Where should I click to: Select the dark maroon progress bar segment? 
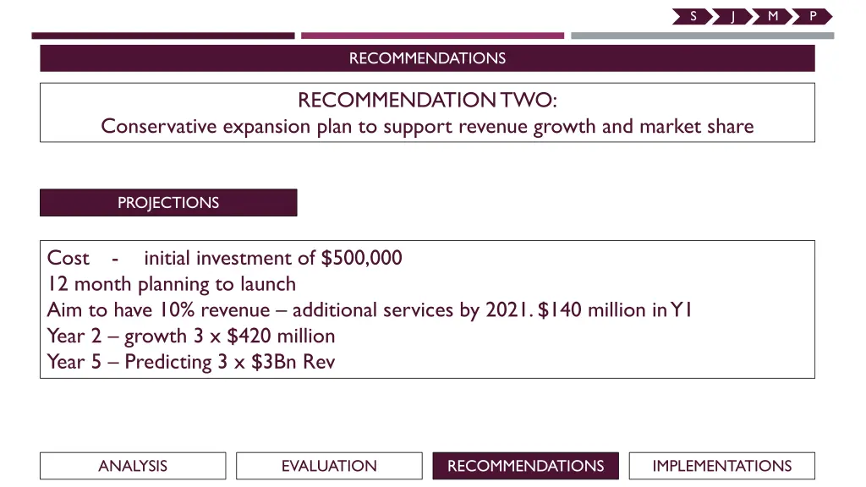pos(163,36)
